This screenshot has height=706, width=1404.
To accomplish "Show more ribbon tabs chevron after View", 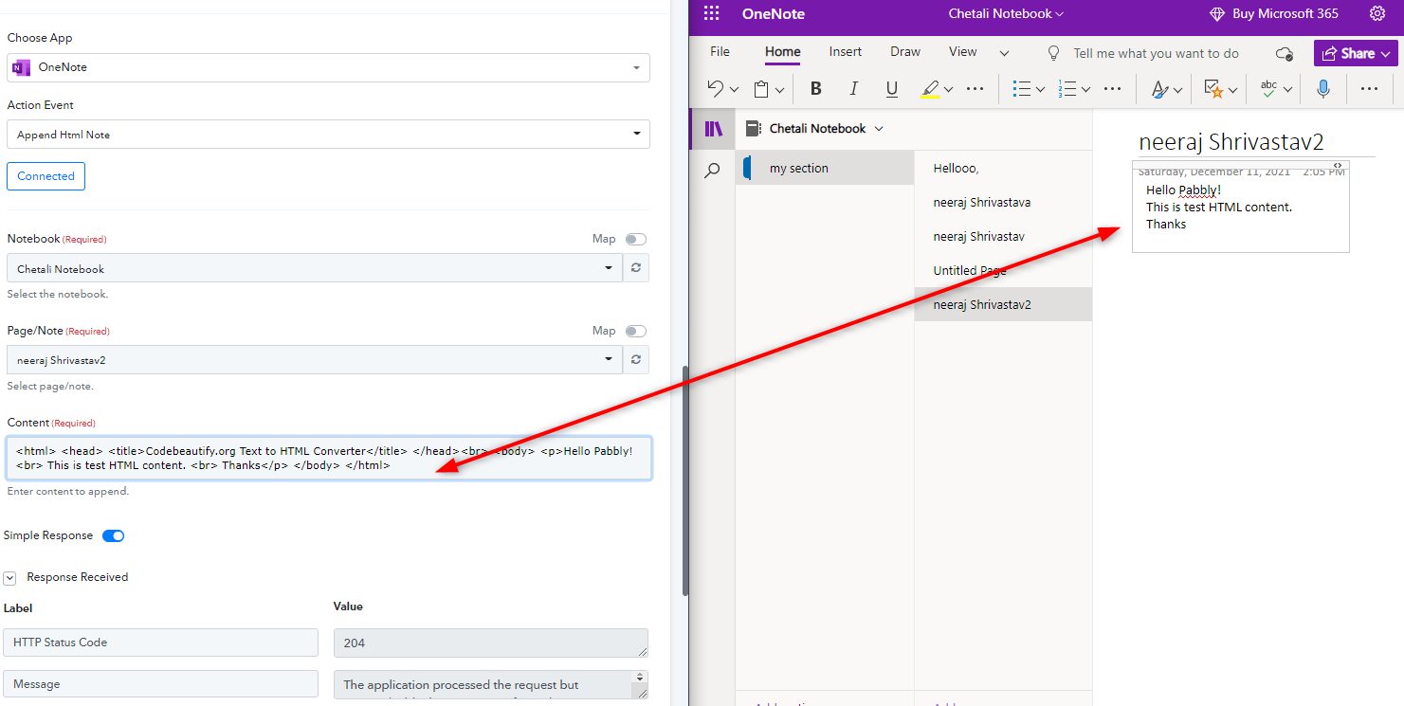I will [1004, 53].
